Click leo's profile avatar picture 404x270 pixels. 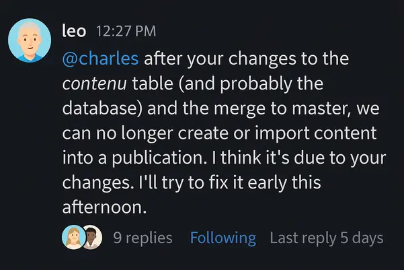coord(30,40)
